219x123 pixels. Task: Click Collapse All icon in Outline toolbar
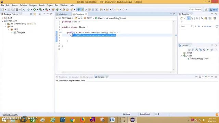[x=193, y=50]
